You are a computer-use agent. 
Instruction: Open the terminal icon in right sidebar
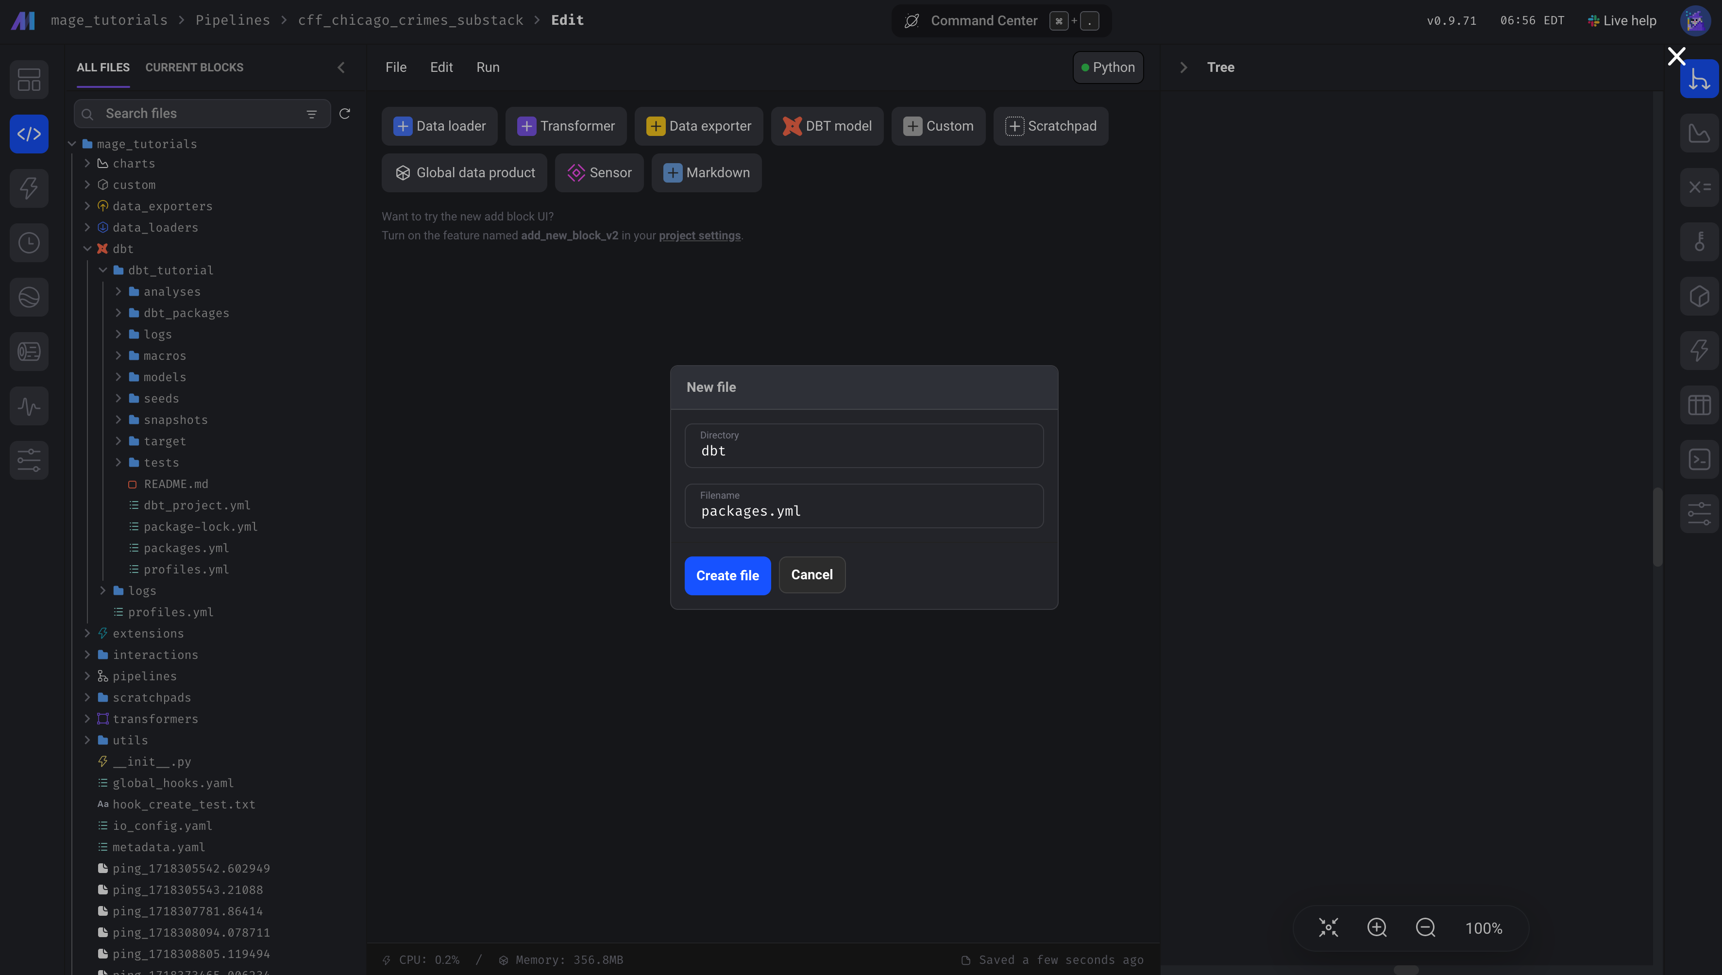tap(1699, 459)
